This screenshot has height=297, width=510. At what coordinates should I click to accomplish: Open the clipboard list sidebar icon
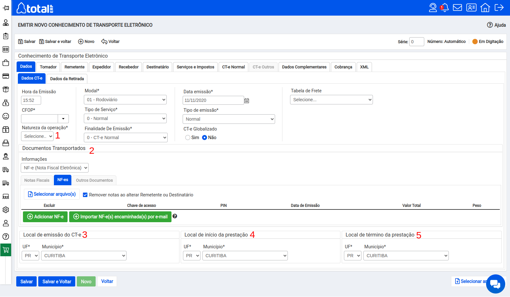6,36
